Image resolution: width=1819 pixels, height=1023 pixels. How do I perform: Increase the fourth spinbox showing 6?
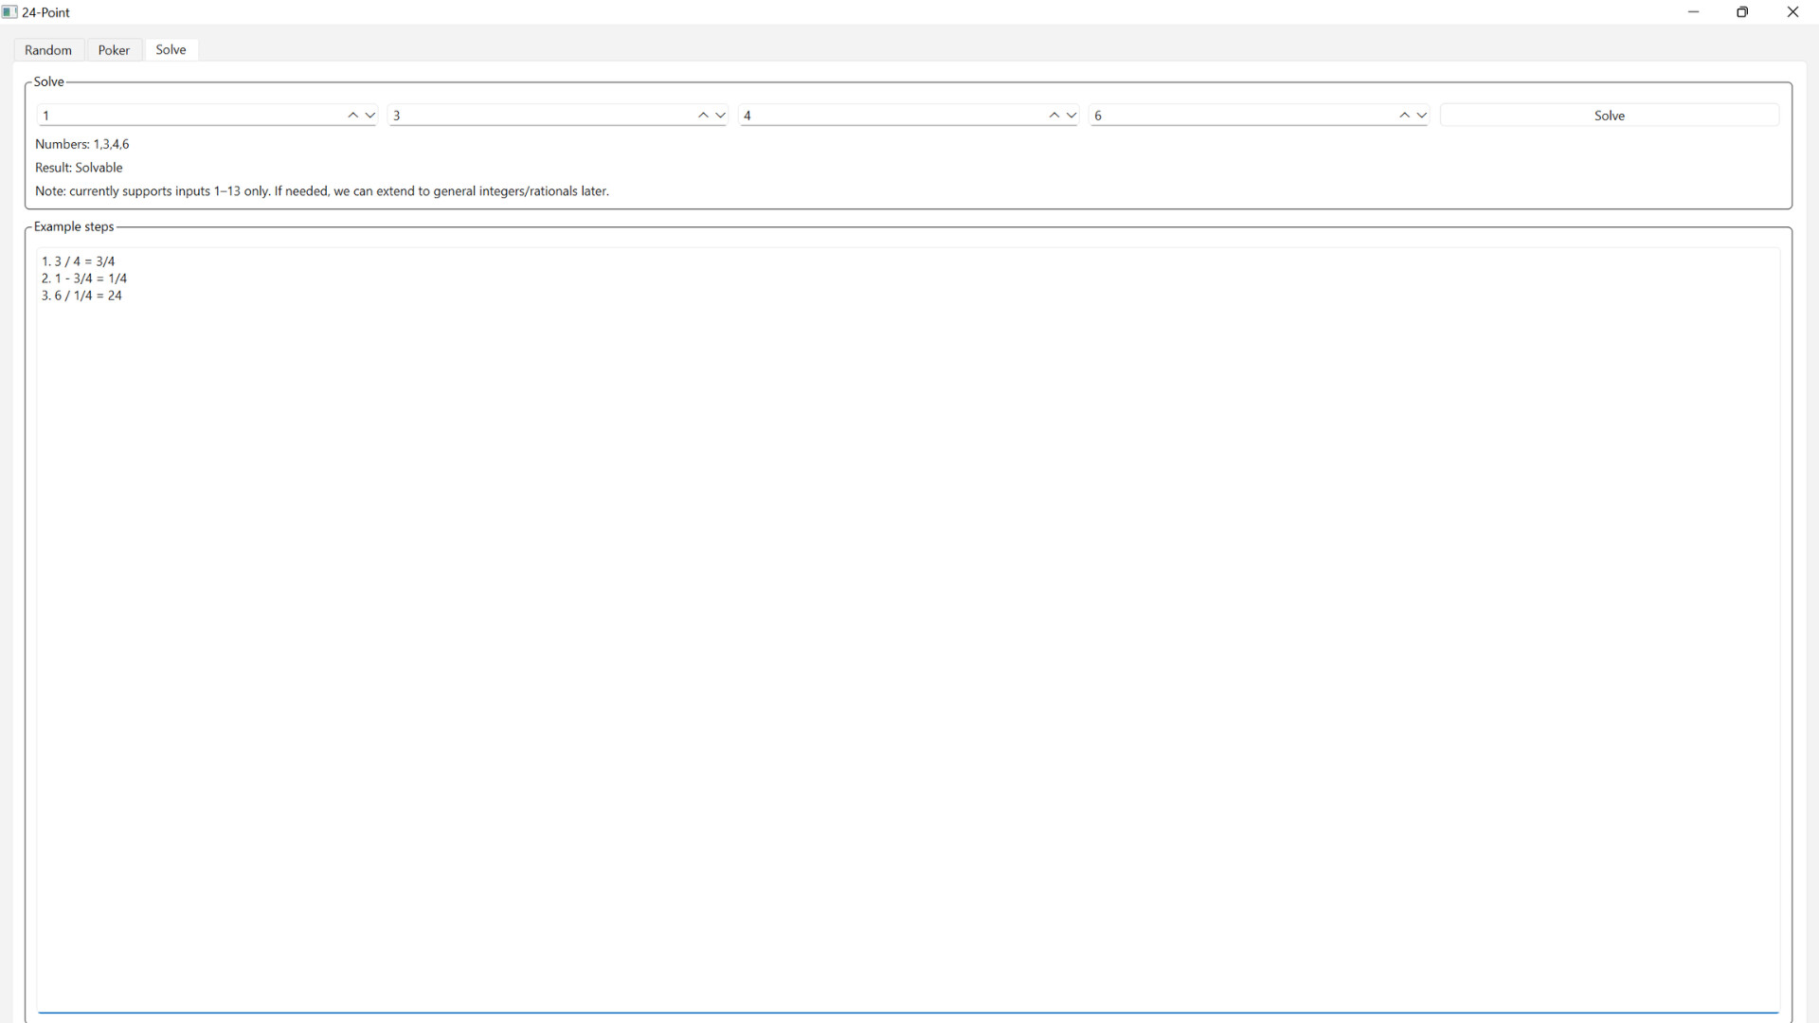click(1404, 116)
